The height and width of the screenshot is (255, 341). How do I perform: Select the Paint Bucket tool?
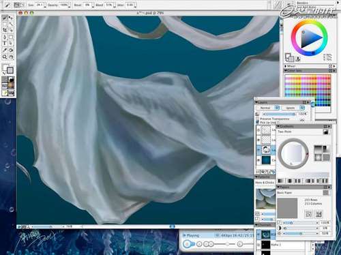click(x=11, y=50)
